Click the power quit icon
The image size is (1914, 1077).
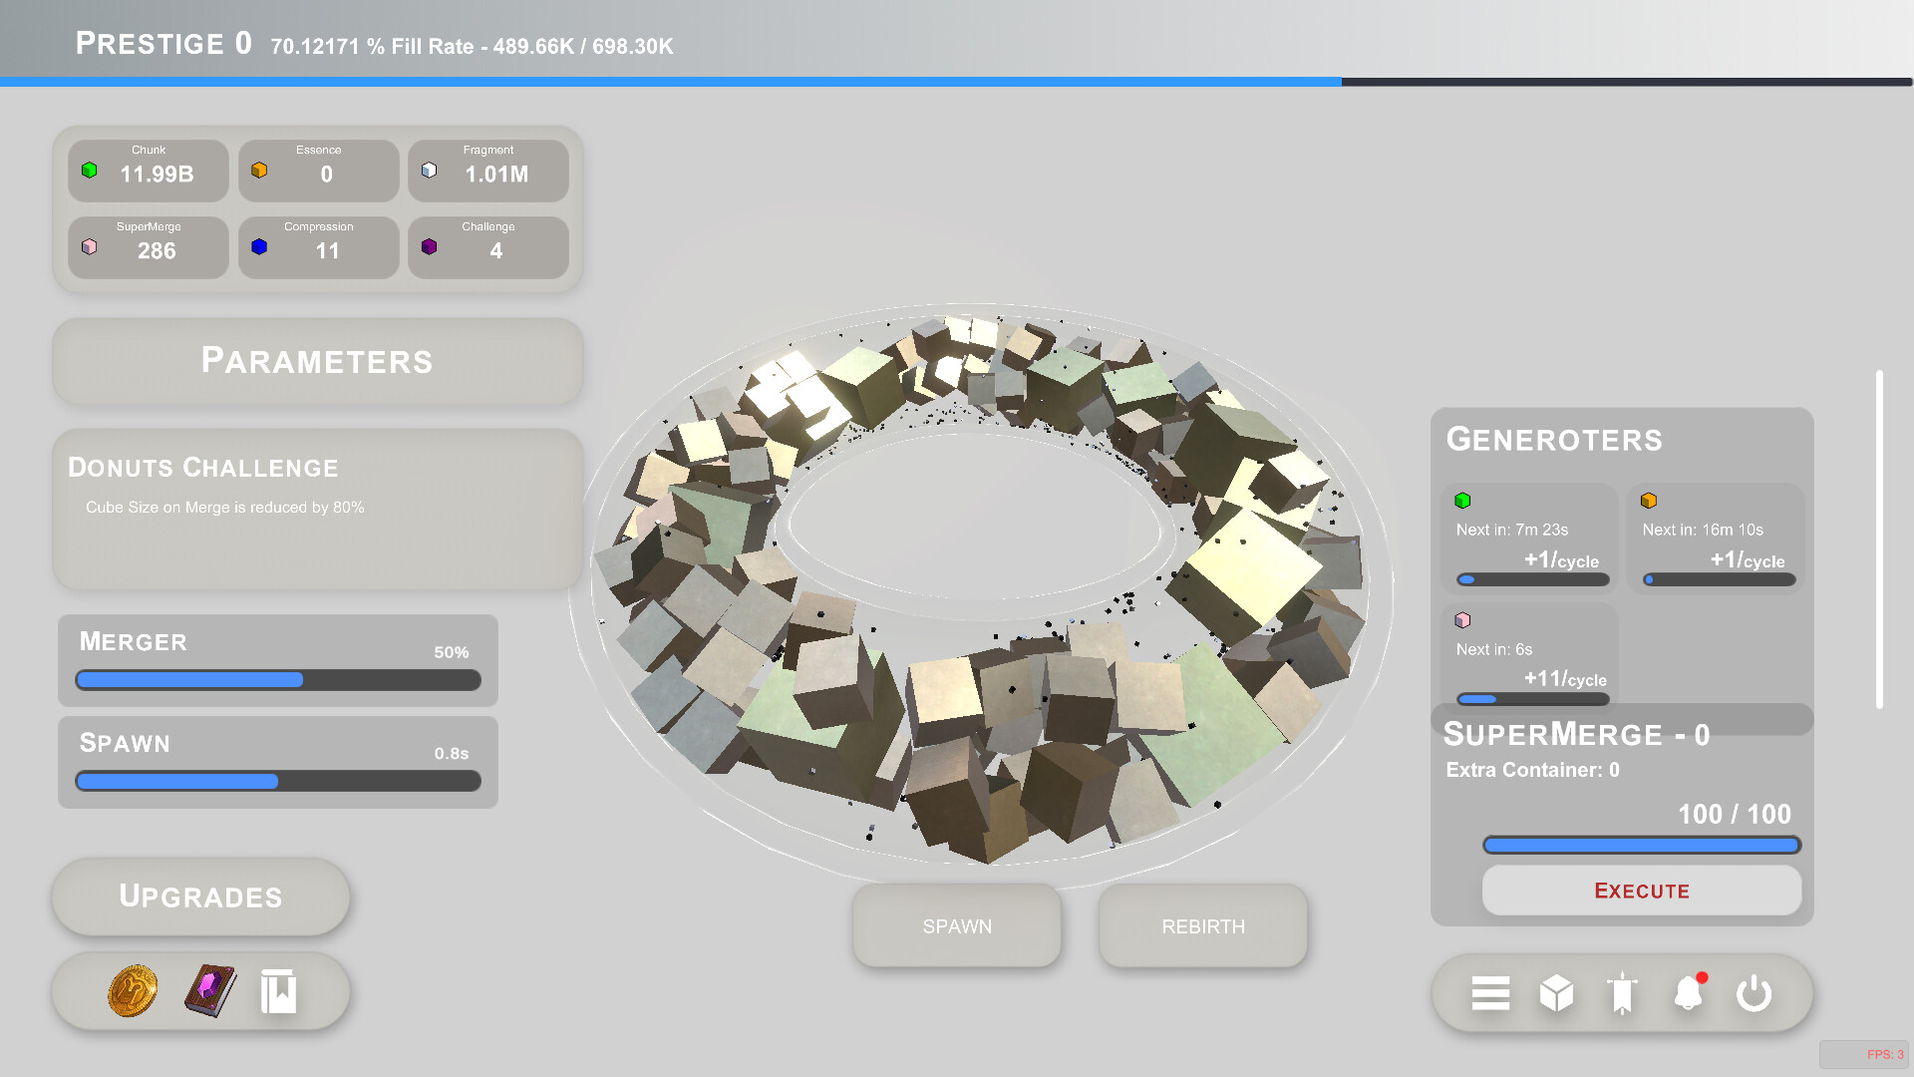pos(1754,993)
